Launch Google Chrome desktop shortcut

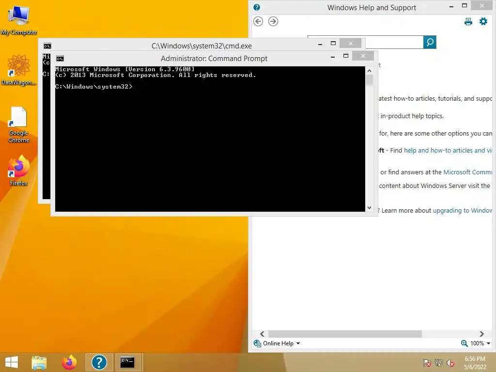(x=19, y=124)
